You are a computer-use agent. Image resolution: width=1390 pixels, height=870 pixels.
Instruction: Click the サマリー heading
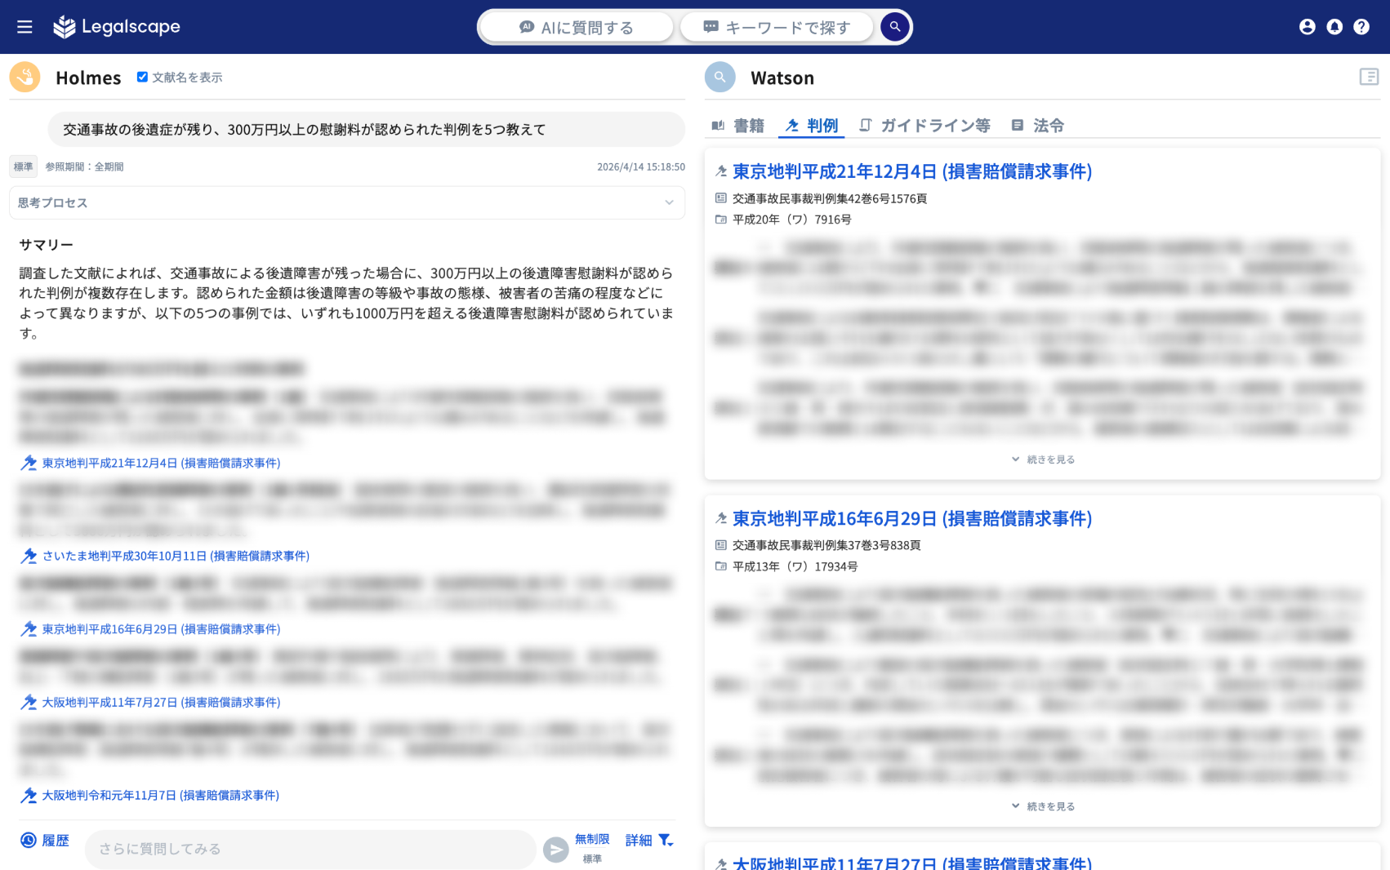pyautogui.click(x=47, y=245)
